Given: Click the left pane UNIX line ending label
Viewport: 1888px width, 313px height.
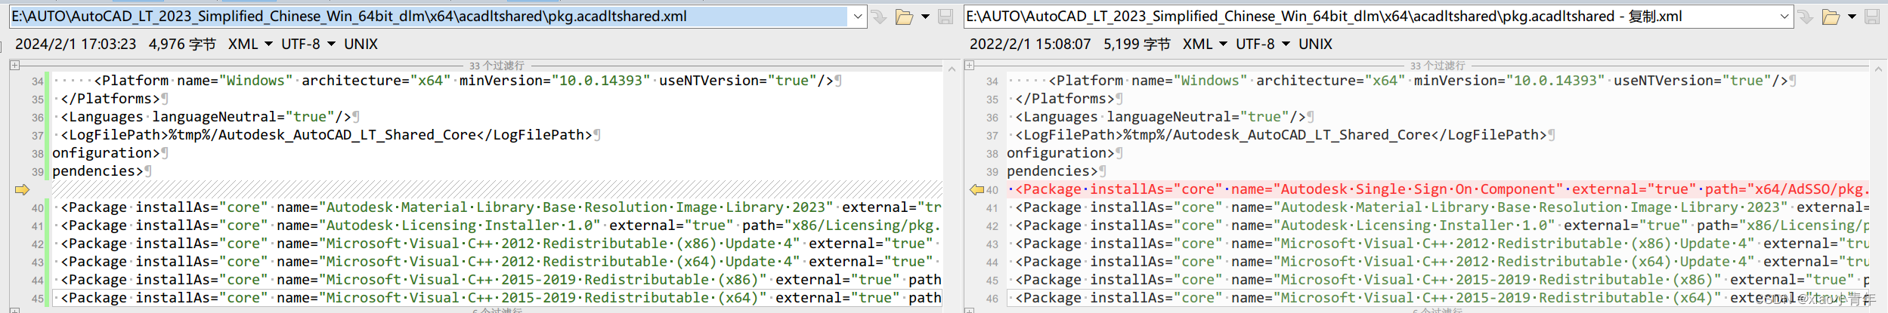Looking at the screenshot, I should coord(361,44).
